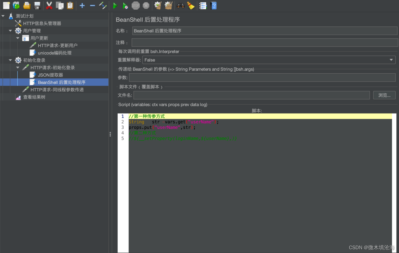Screen dimensions: 399x253
Task: Collapse the HTTP请求-初始化登录 node
Action: 18,68
